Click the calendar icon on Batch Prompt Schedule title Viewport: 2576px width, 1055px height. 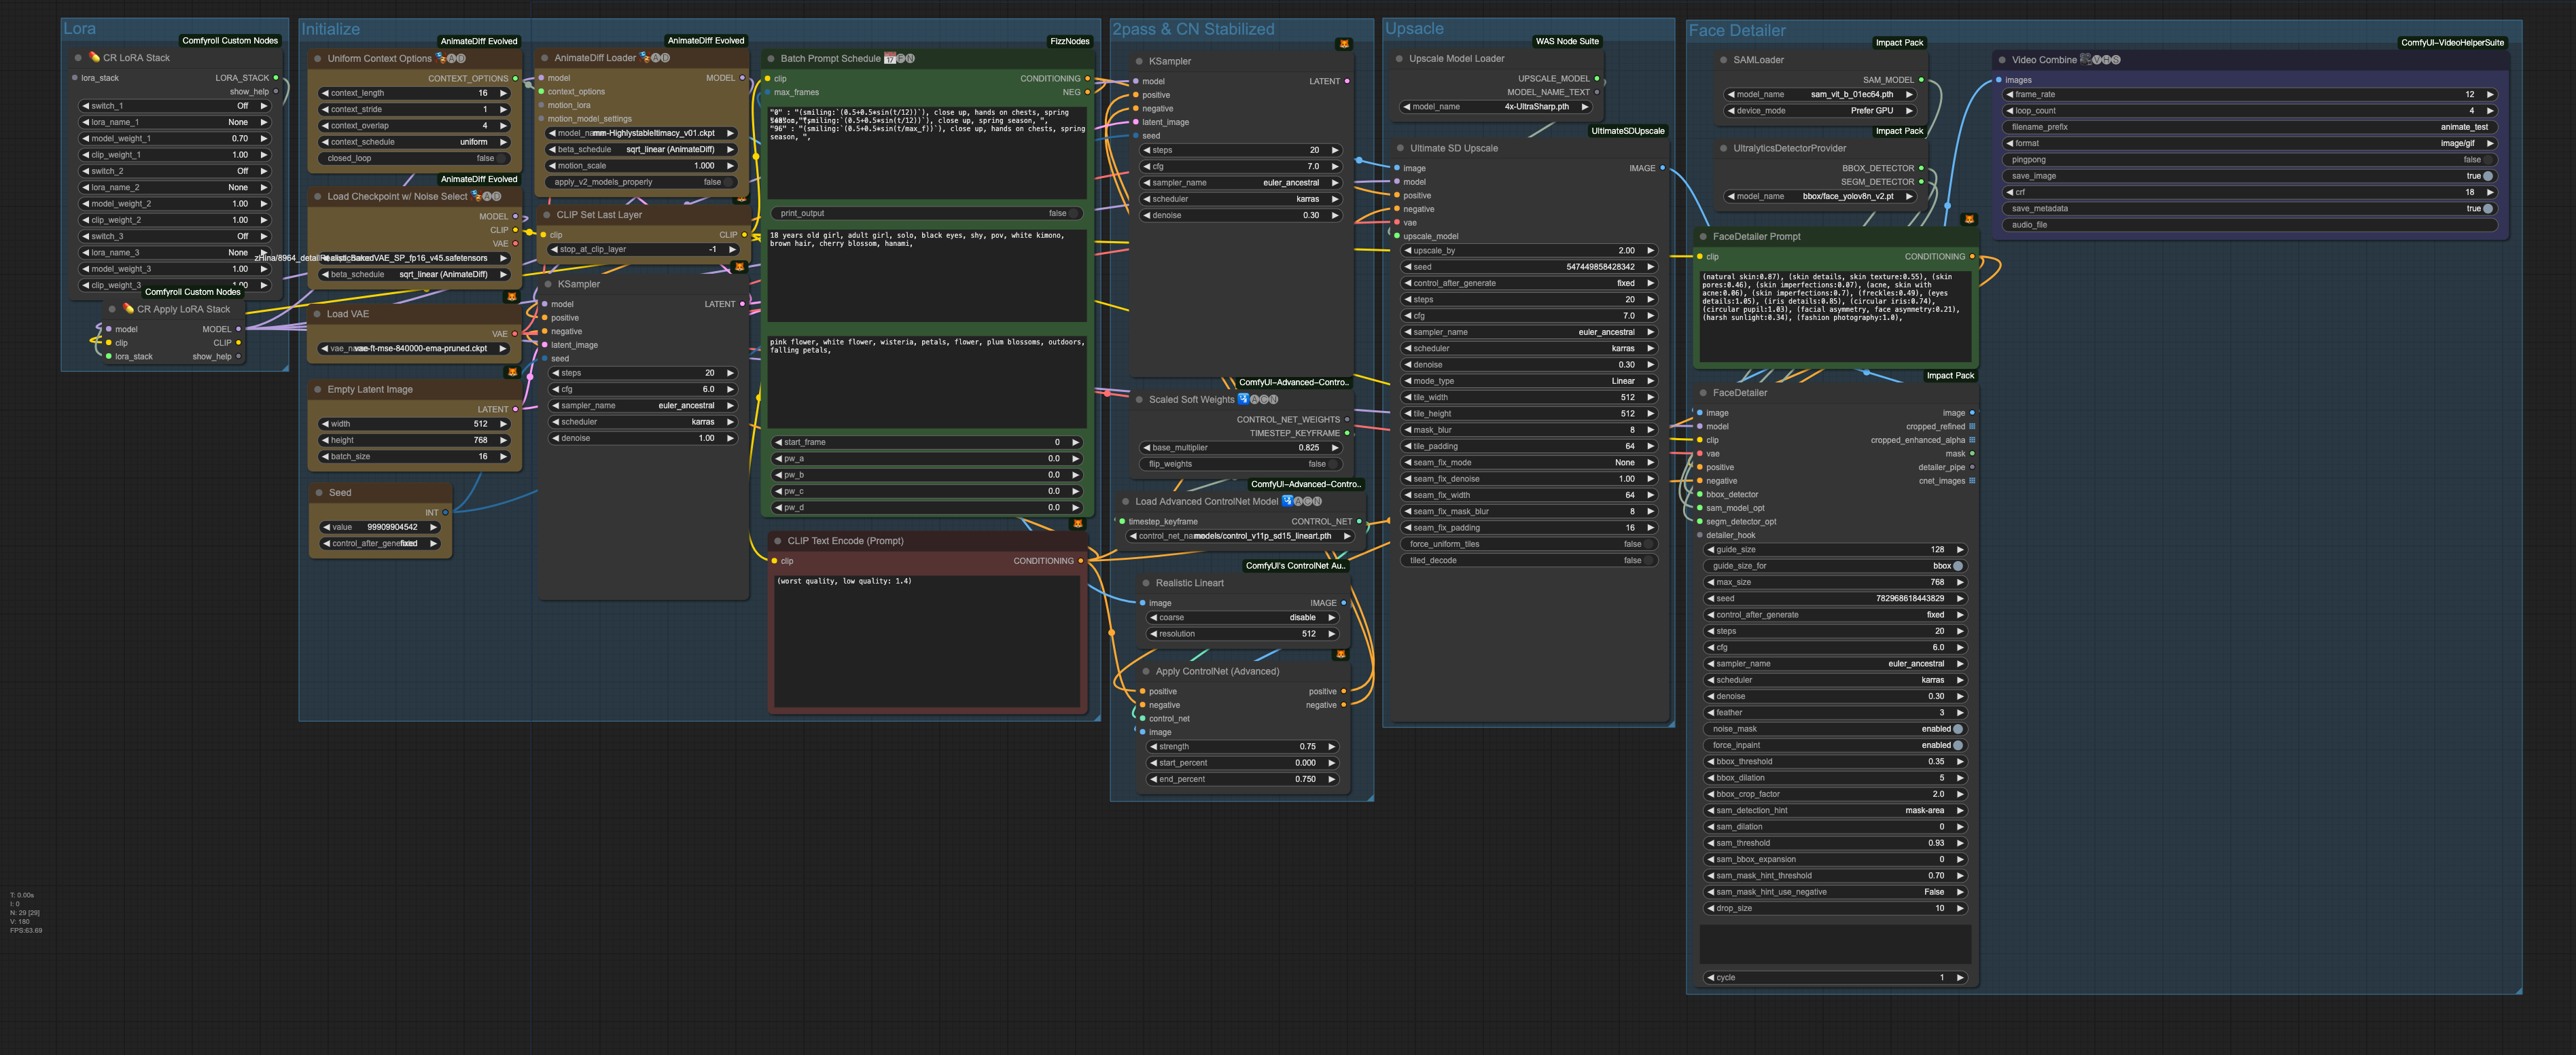click(x=889, y=59)
